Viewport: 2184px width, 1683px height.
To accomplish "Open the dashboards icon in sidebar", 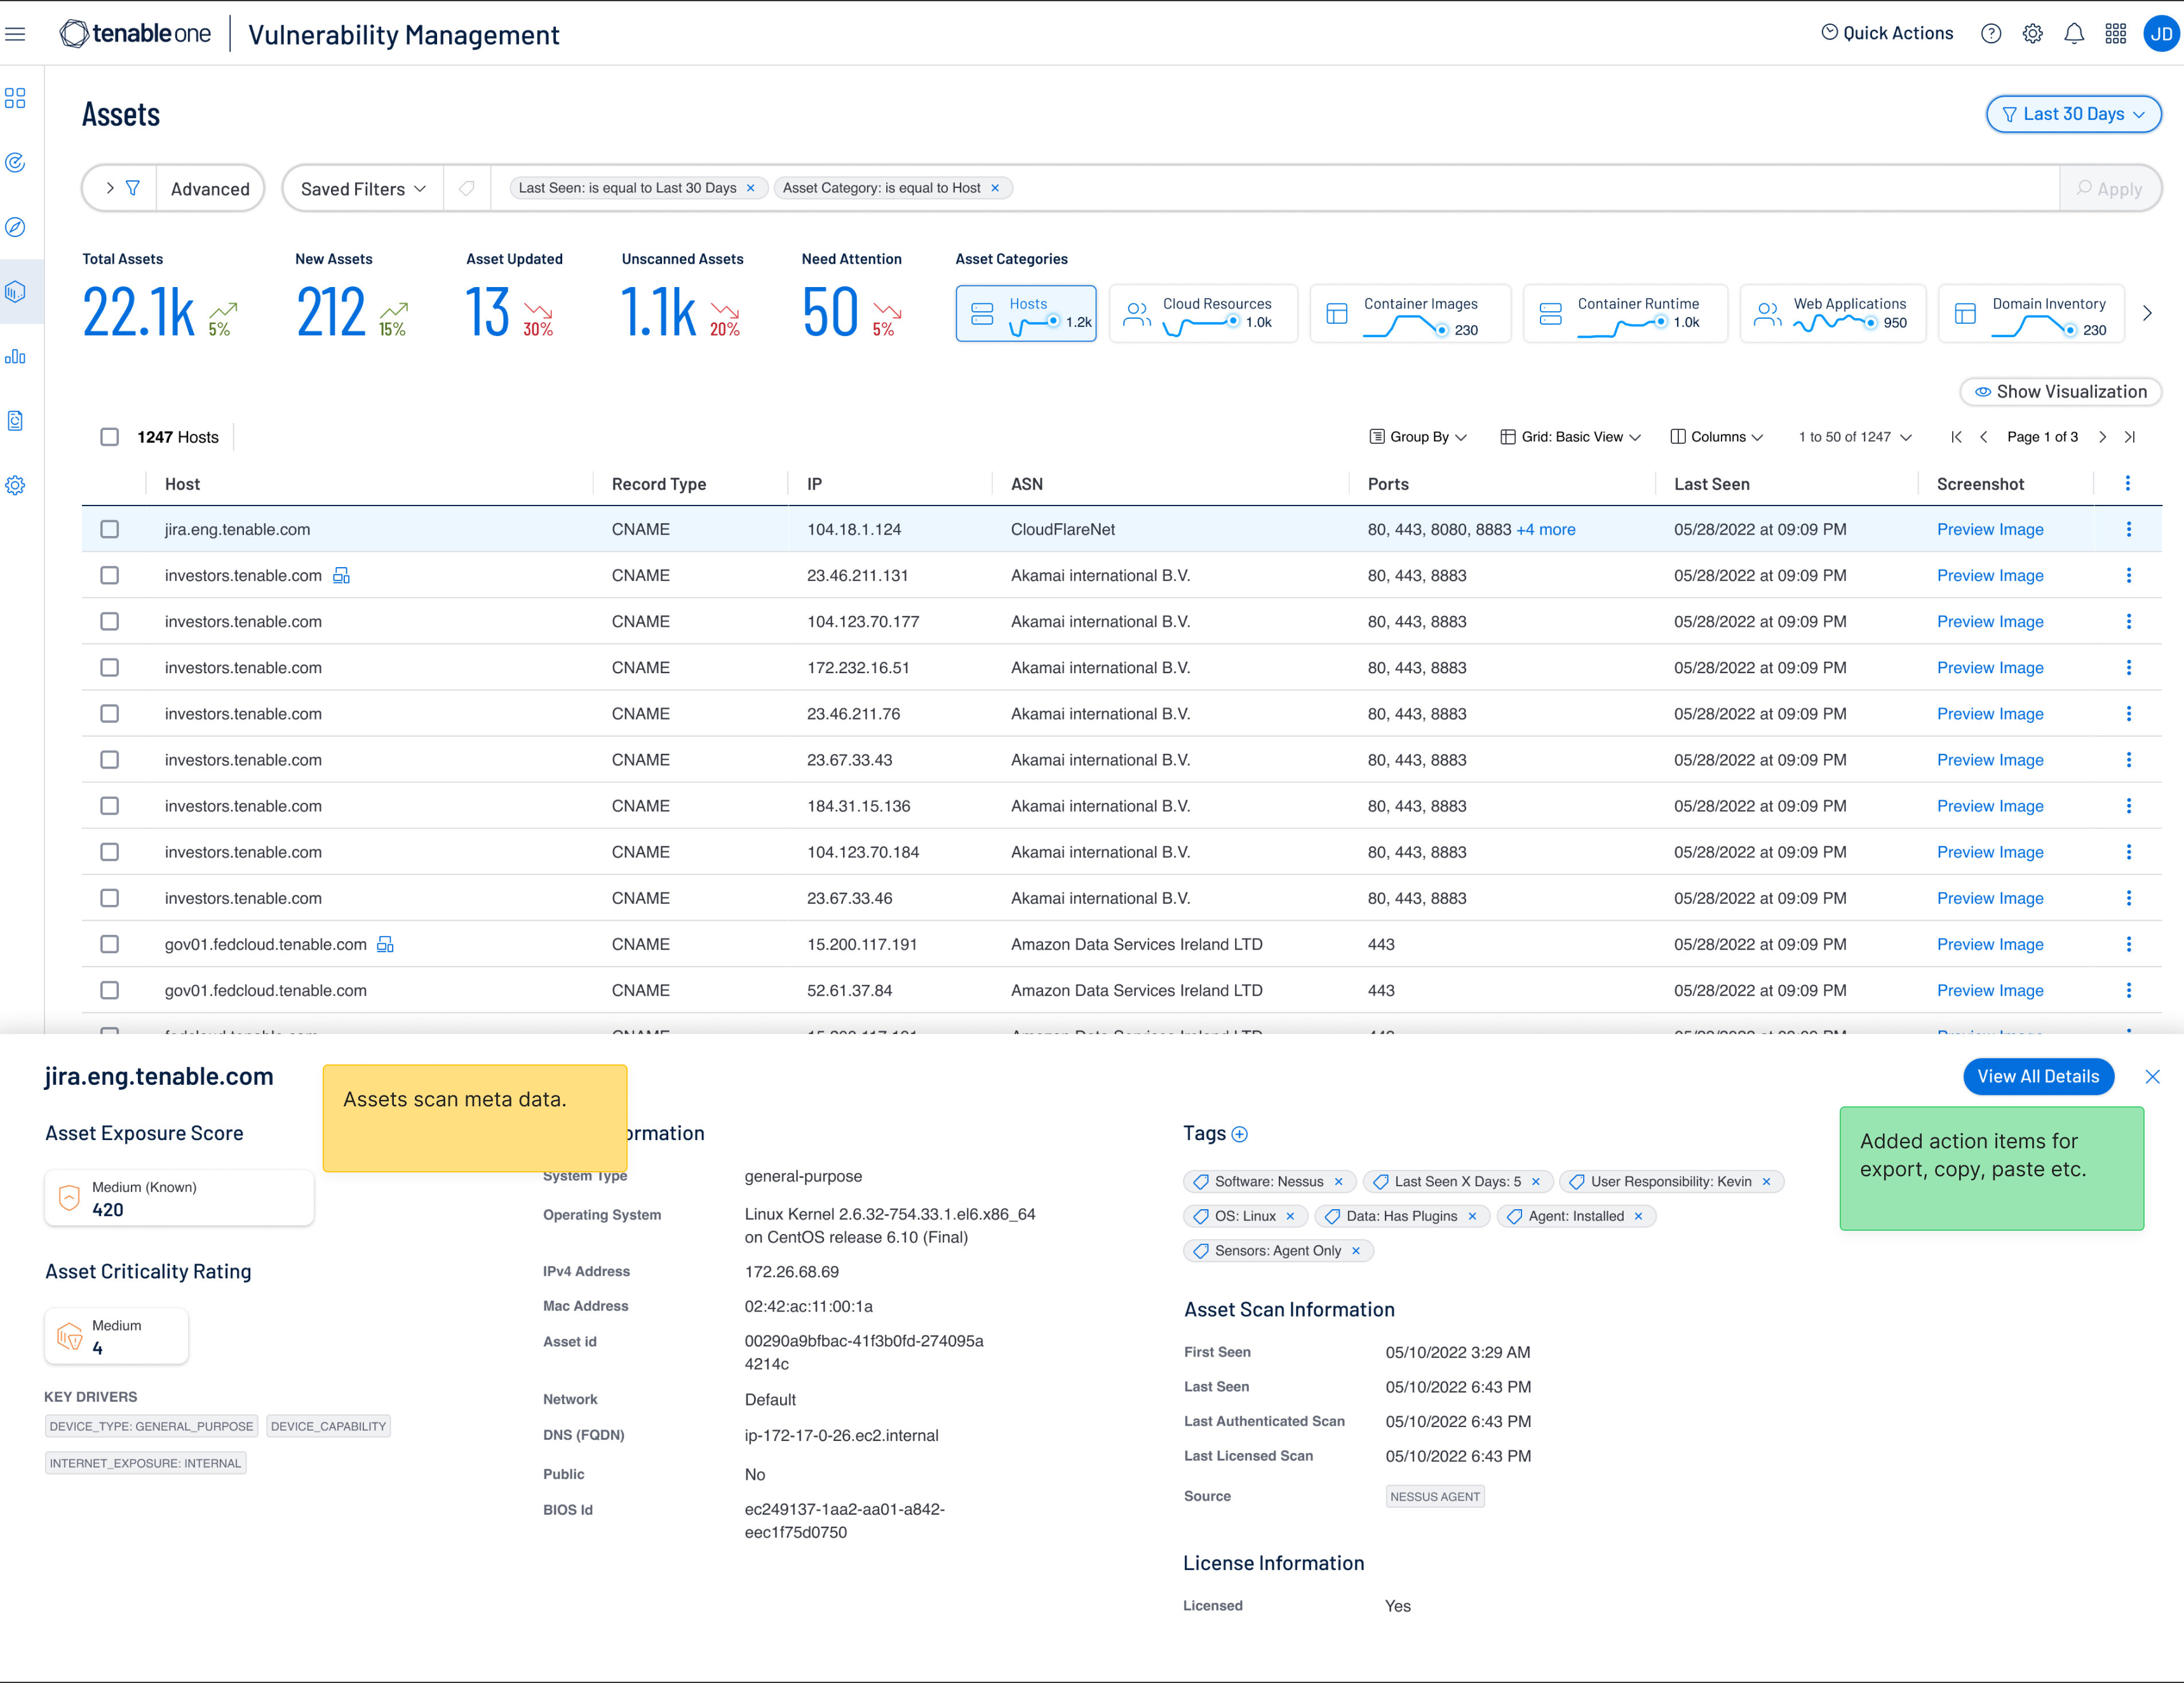I will [15, 98].
